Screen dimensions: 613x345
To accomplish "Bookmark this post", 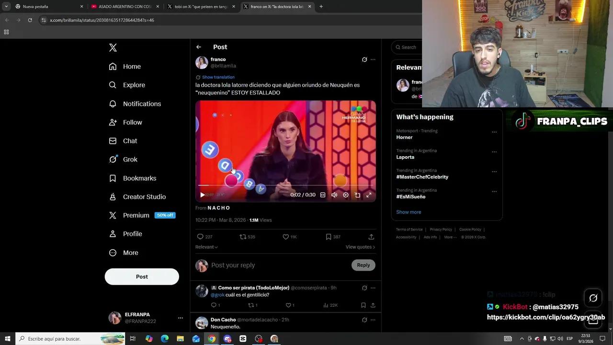I will pos(329,237).
